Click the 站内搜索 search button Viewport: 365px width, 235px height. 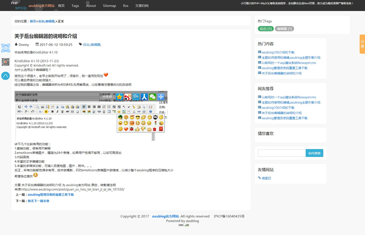(314, 153)
